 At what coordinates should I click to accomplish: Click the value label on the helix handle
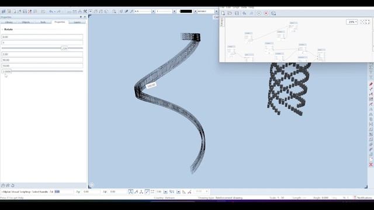click(151, 85)
